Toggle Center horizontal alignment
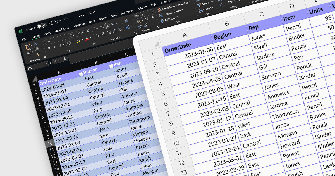Screen dimensions: 335x176 pos(104,34)
